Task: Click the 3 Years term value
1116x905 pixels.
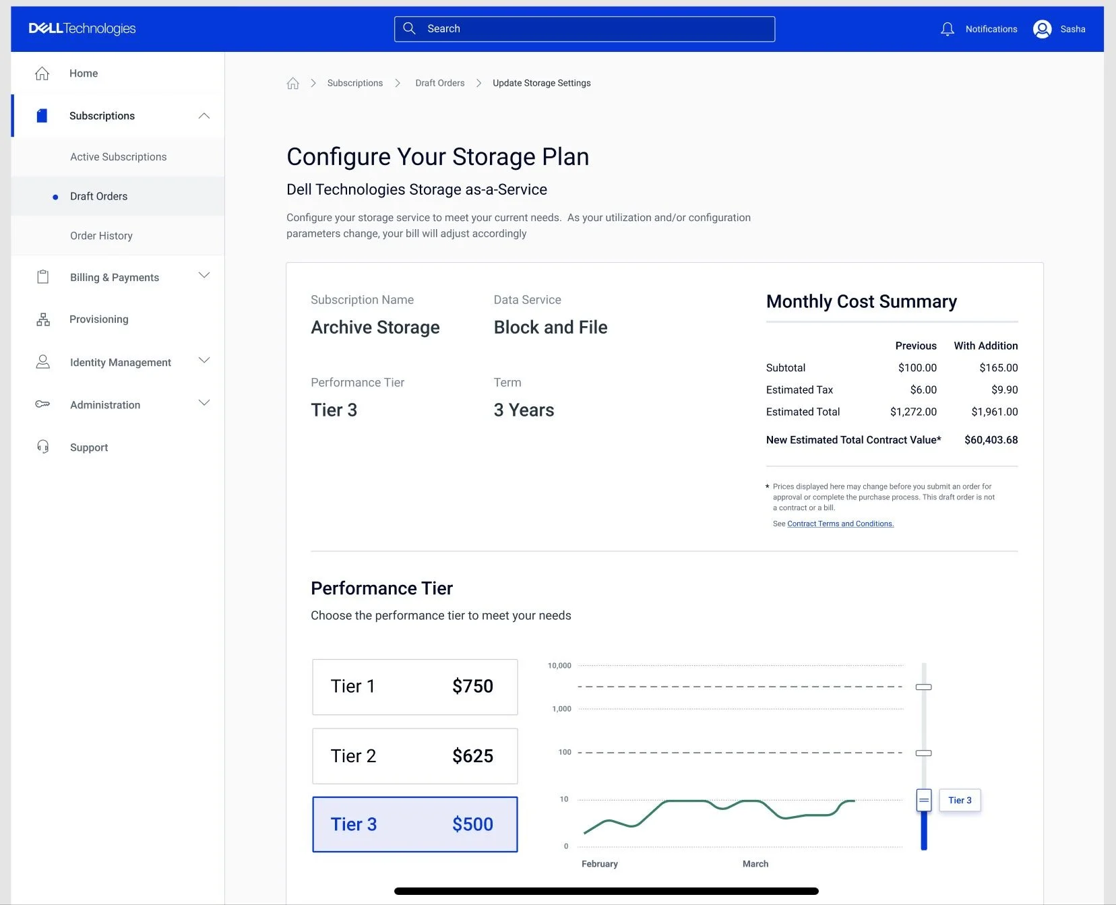Action: 524,410
